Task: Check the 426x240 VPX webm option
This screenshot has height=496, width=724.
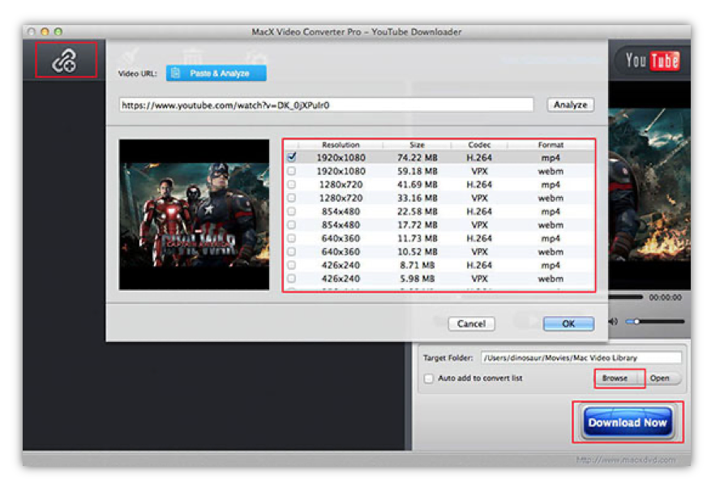Action: point(291,278)
